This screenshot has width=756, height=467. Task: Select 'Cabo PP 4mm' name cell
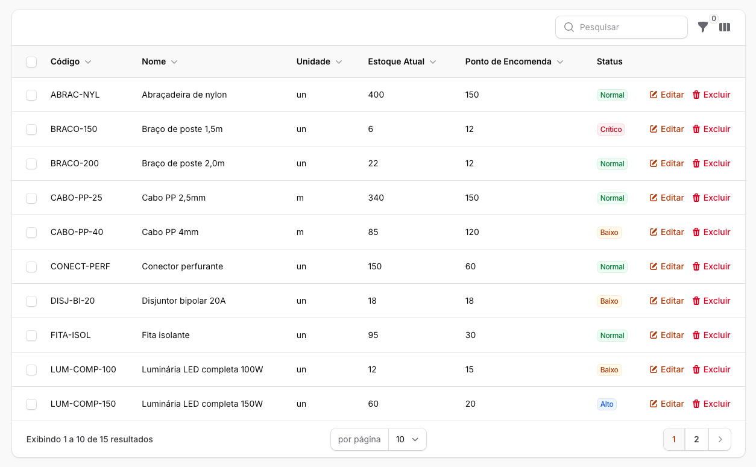click(x=170, y=232)
